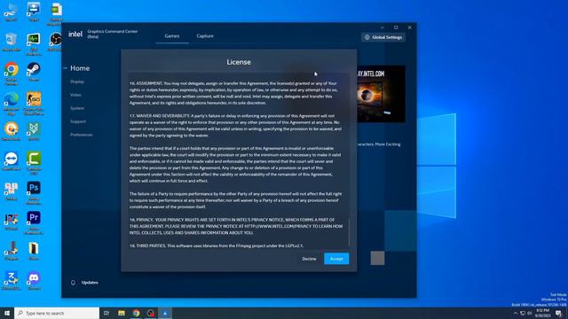Open the green monitor graph desktop shortcut
568x319 pixels.
tap(34, 43)
